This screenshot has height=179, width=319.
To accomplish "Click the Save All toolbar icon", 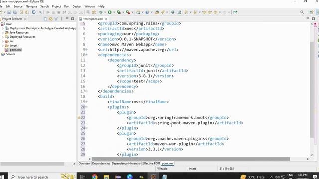I will point(15,12).
